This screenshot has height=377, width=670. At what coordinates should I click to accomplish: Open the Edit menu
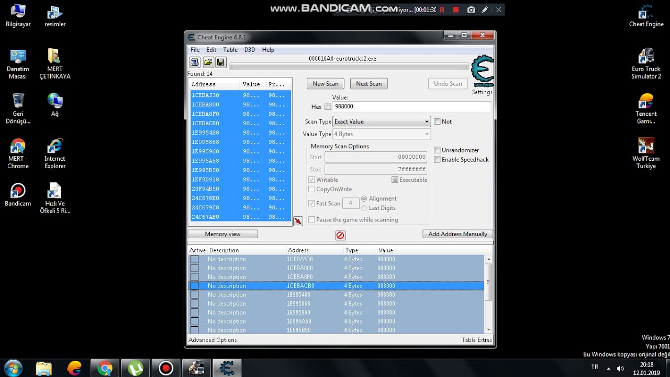[211, 50]
